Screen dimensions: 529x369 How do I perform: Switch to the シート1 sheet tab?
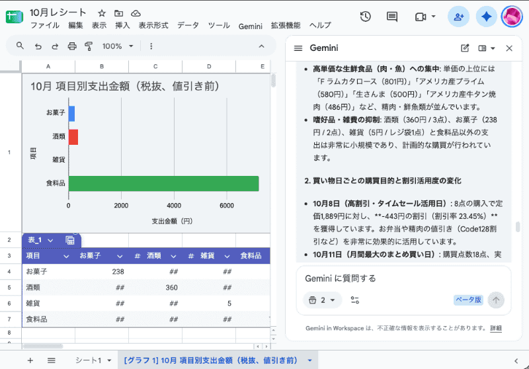click(x=89, y=360)
